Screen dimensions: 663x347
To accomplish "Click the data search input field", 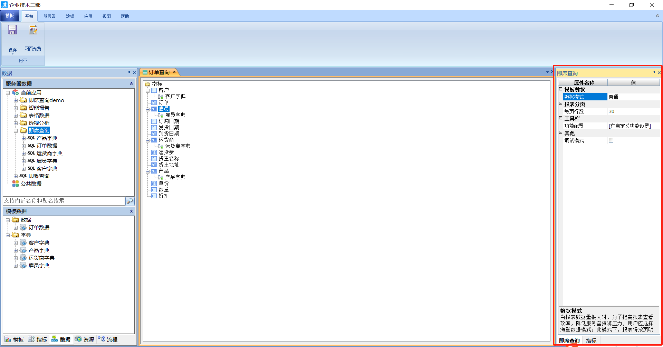I will (x=64, y=201).
